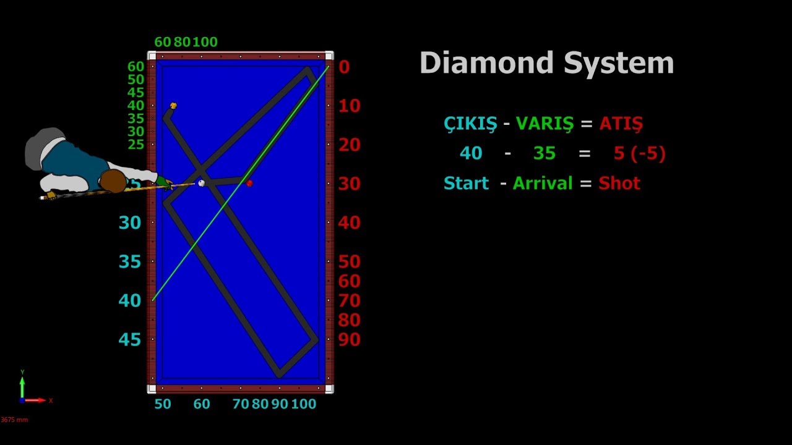
Task: Click red number 40 beside the right rail
Action: (349, 222)
